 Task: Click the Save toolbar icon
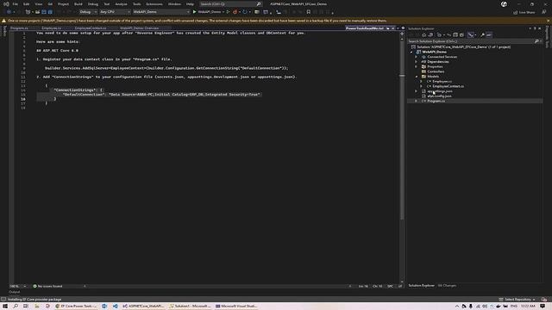[44, 12]
